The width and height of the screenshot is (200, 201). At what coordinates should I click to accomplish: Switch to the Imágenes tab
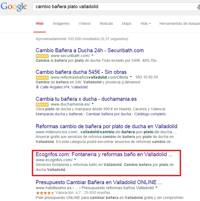point(61,23)
